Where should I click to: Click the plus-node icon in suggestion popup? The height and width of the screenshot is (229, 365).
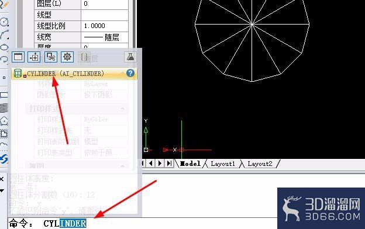pos(34,57)
